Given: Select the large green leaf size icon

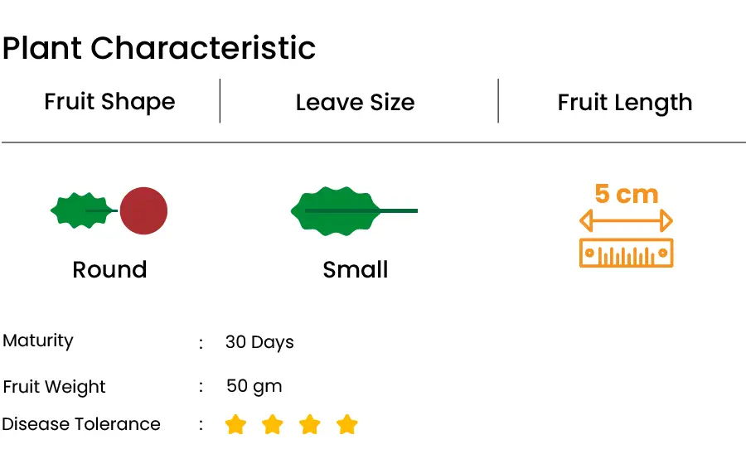Looking at the screenshot, I should 354,211.
